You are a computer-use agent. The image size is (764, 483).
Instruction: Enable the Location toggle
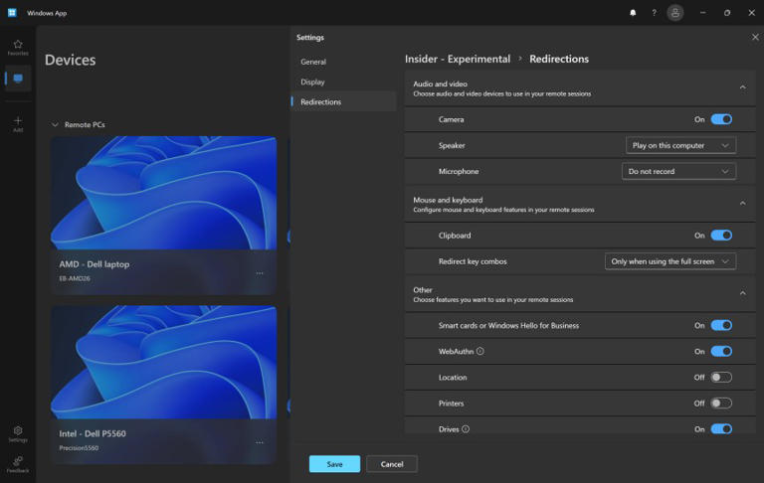(x=721, y=378)
